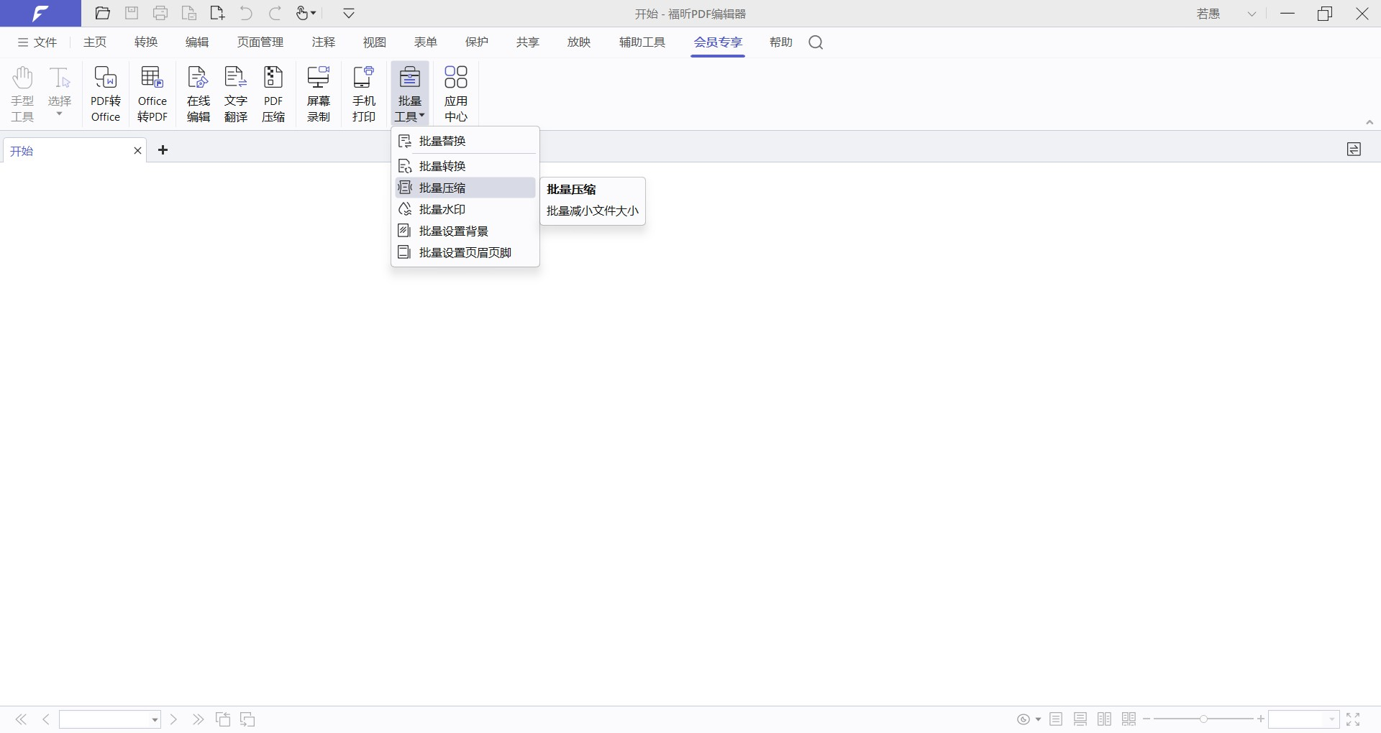The height and width of the screenshot is (733, 1381).
Task: Open the PDF转Office conversion tool
Action: click(106, 94)
